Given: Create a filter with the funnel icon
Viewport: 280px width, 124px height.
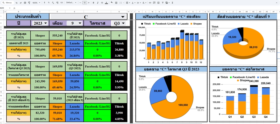Looking at the screenshot, I should pyautogui.click(x=162, y=3).
